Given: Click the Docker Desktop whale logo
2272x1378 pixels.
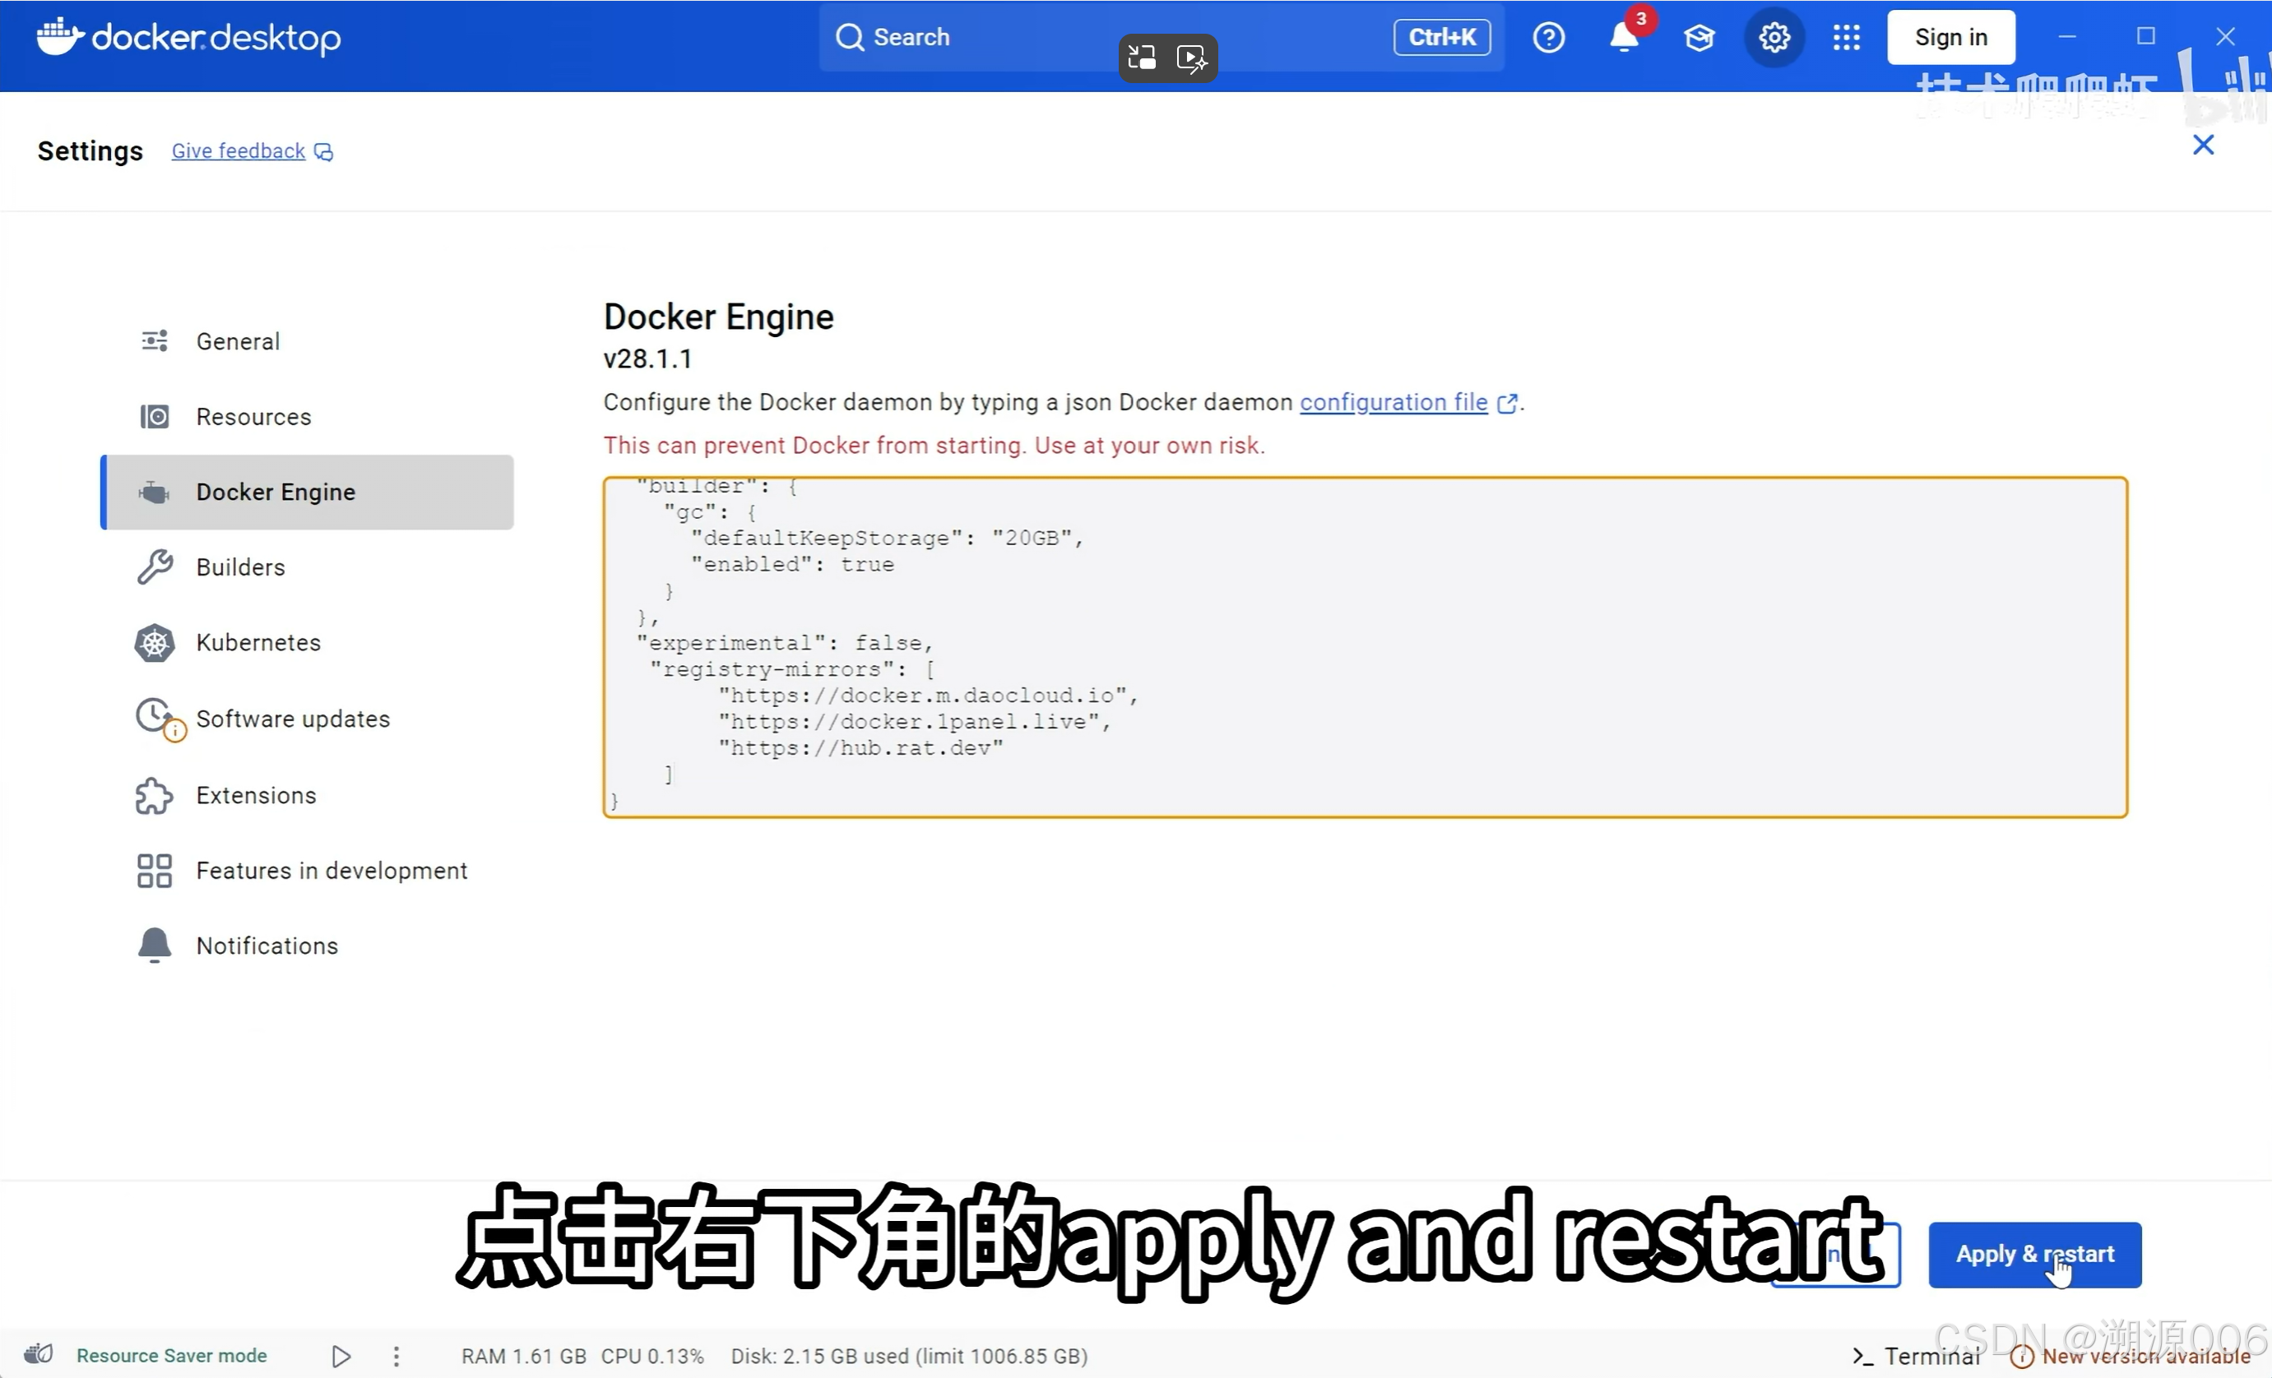Looking at the screenshot, I should [60, 37].
